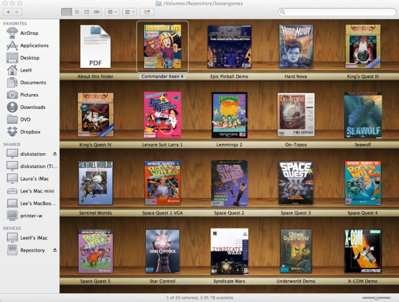This screenshot has height=302, width=399.
Task: Open the Action gear menu
Action: click(x=112, y=12)
